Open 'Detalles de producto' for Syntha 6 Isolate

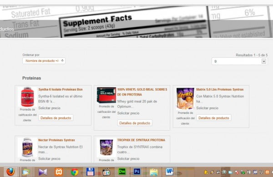[x=56, y=118]
